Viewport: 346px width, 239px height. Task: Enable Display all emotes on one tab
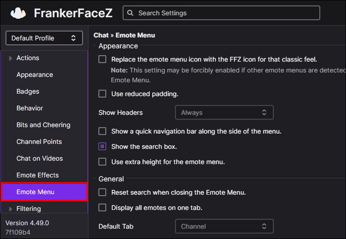[x=102, y=207]
